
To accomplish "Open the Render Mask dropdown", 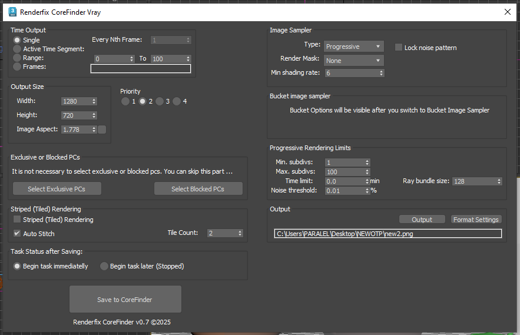I will coord(353,61).
